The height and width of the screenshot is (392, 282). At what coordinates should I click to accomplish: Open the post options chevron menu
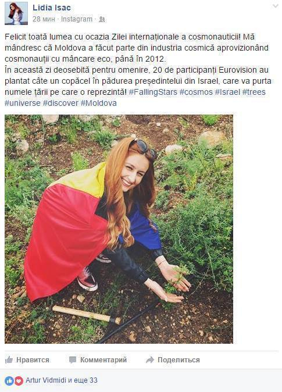tap(275, 6)
